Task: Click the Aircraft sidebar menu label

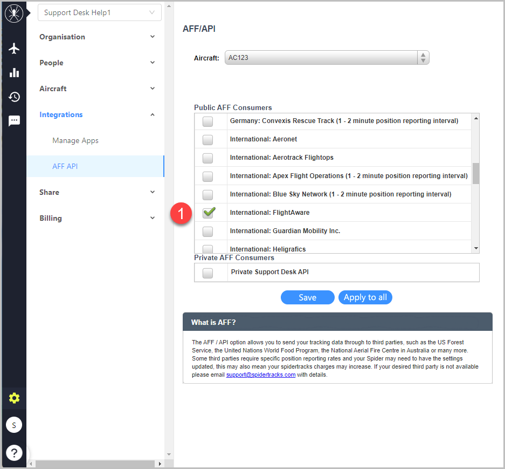Action: 53,89
